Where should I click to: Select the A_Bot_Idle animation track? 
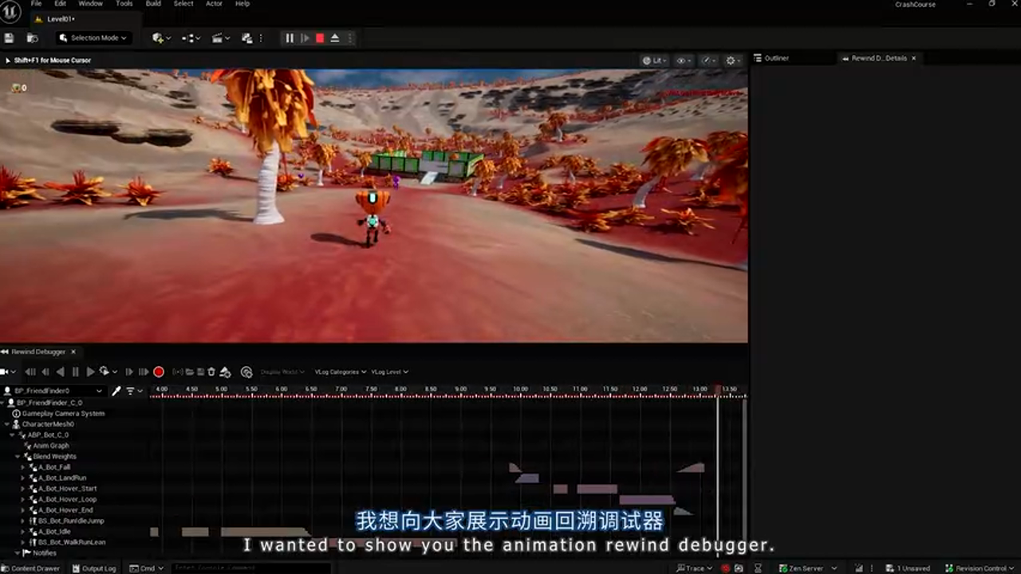(53, 531)
